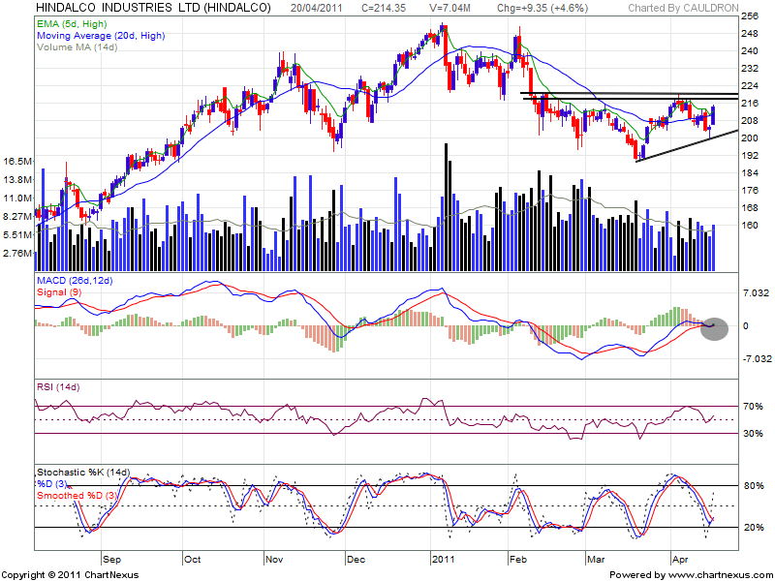Click the 20/04/2011 date in the header

coord(318,7)
